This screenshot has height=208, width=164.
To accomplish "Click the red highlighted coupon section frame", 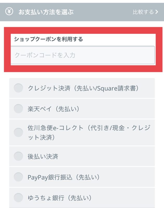I will pyautogui.click(x=83, y=50).
